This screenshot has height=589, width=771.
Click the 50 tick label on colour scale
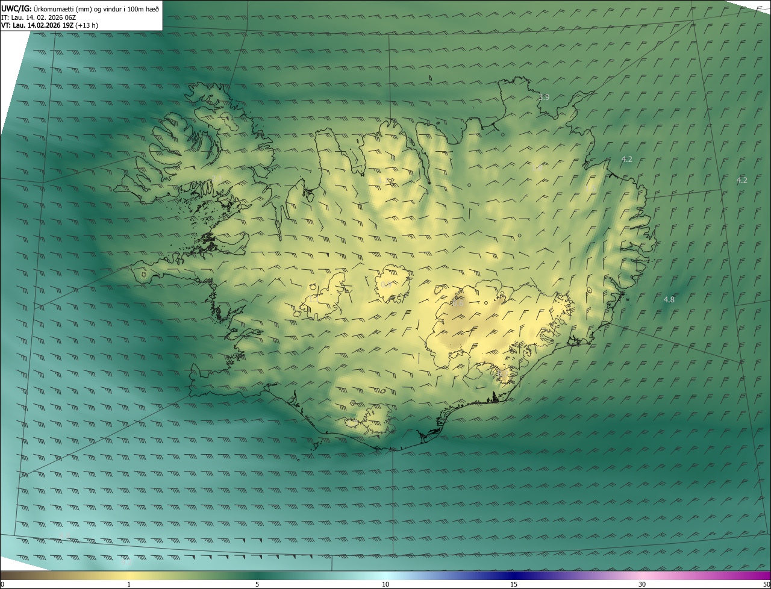(766, 584)
